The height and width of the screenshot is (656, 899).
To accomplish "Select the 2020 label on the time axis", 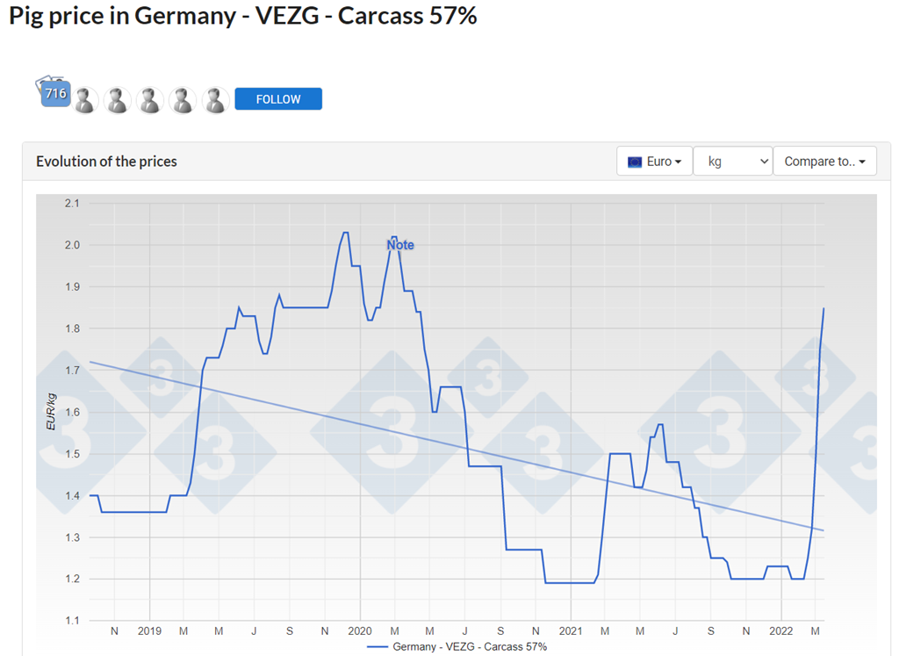I will pos(360,631).
